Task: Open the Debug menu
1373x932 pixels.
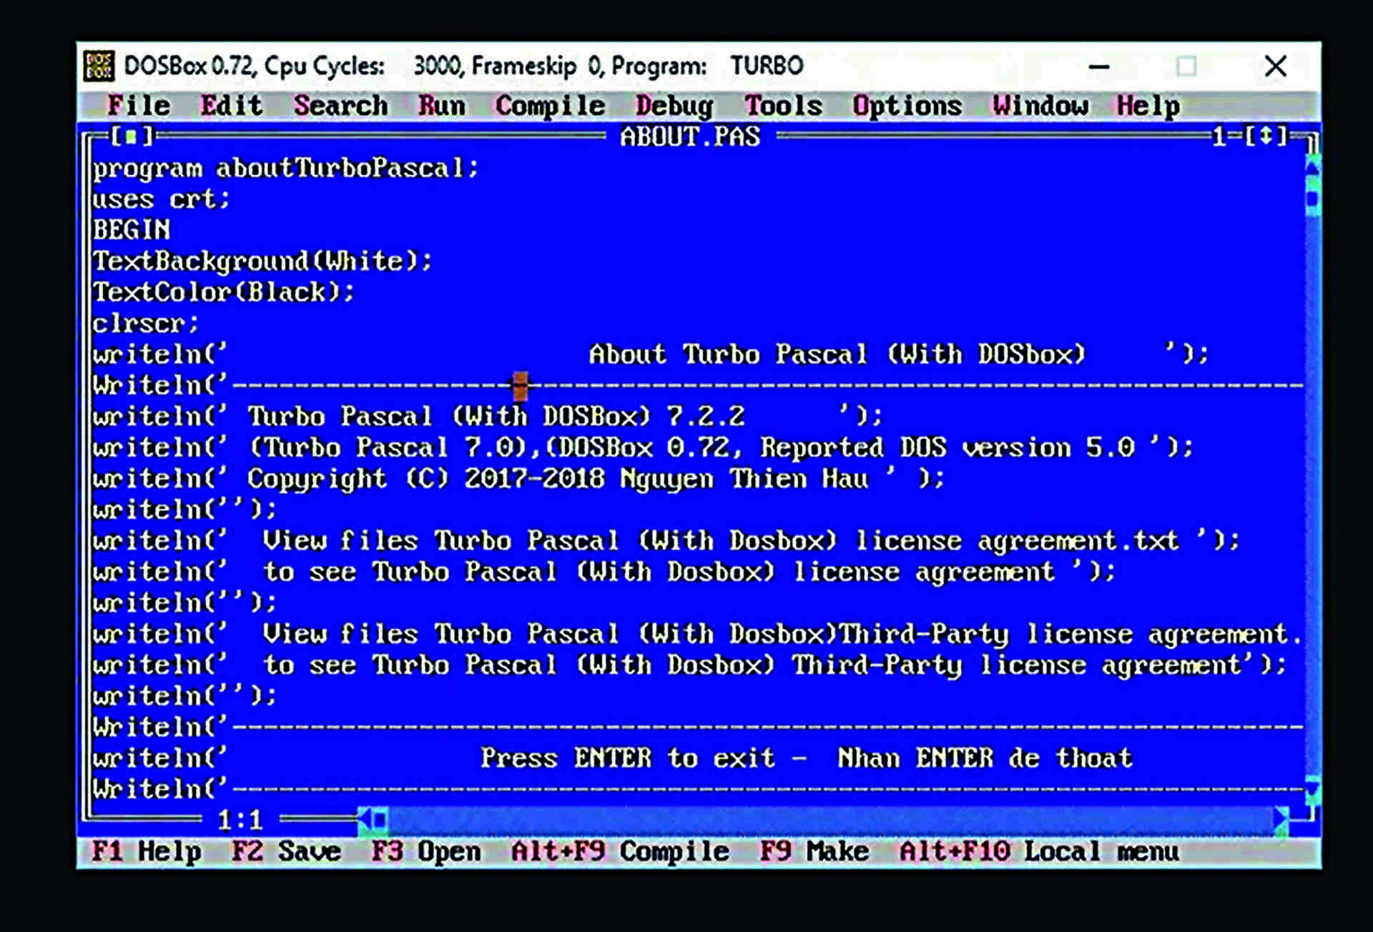Action: (x=674, y=105)
